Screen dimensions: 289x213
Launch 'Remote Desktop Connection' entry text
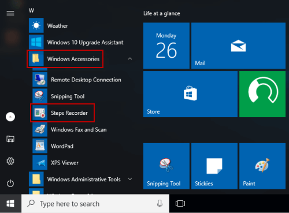[x=86, y=80]
